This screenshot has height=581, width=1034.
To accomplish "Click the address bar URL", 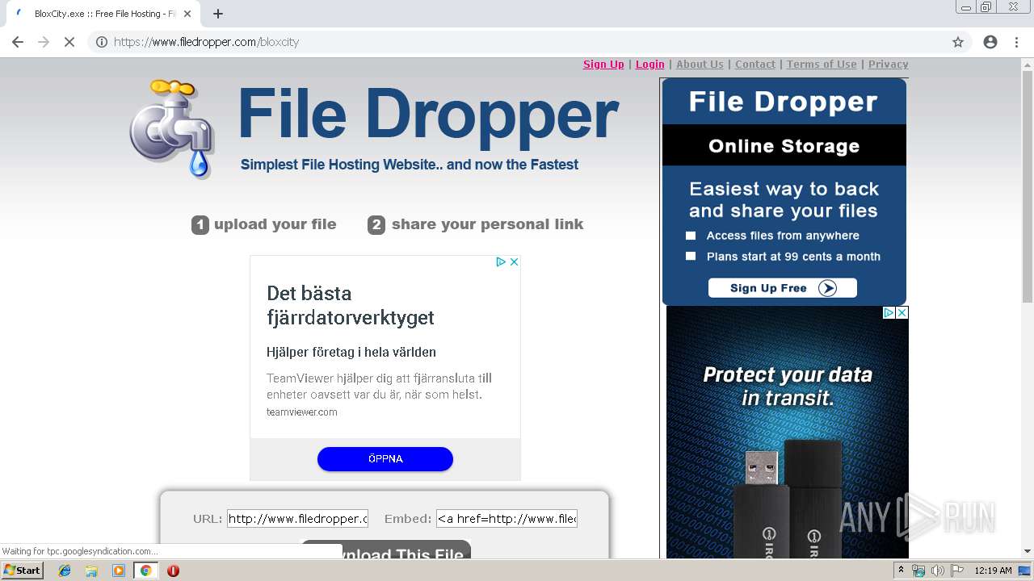I will (207, 42).
